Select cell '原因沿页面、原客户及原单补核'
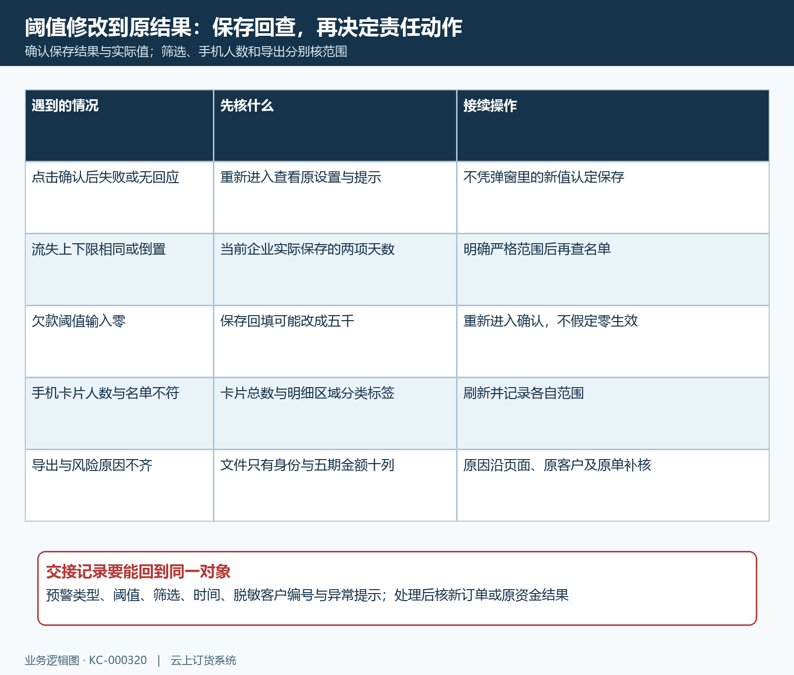This screenshot has height=675, width=794. point(613,485)
